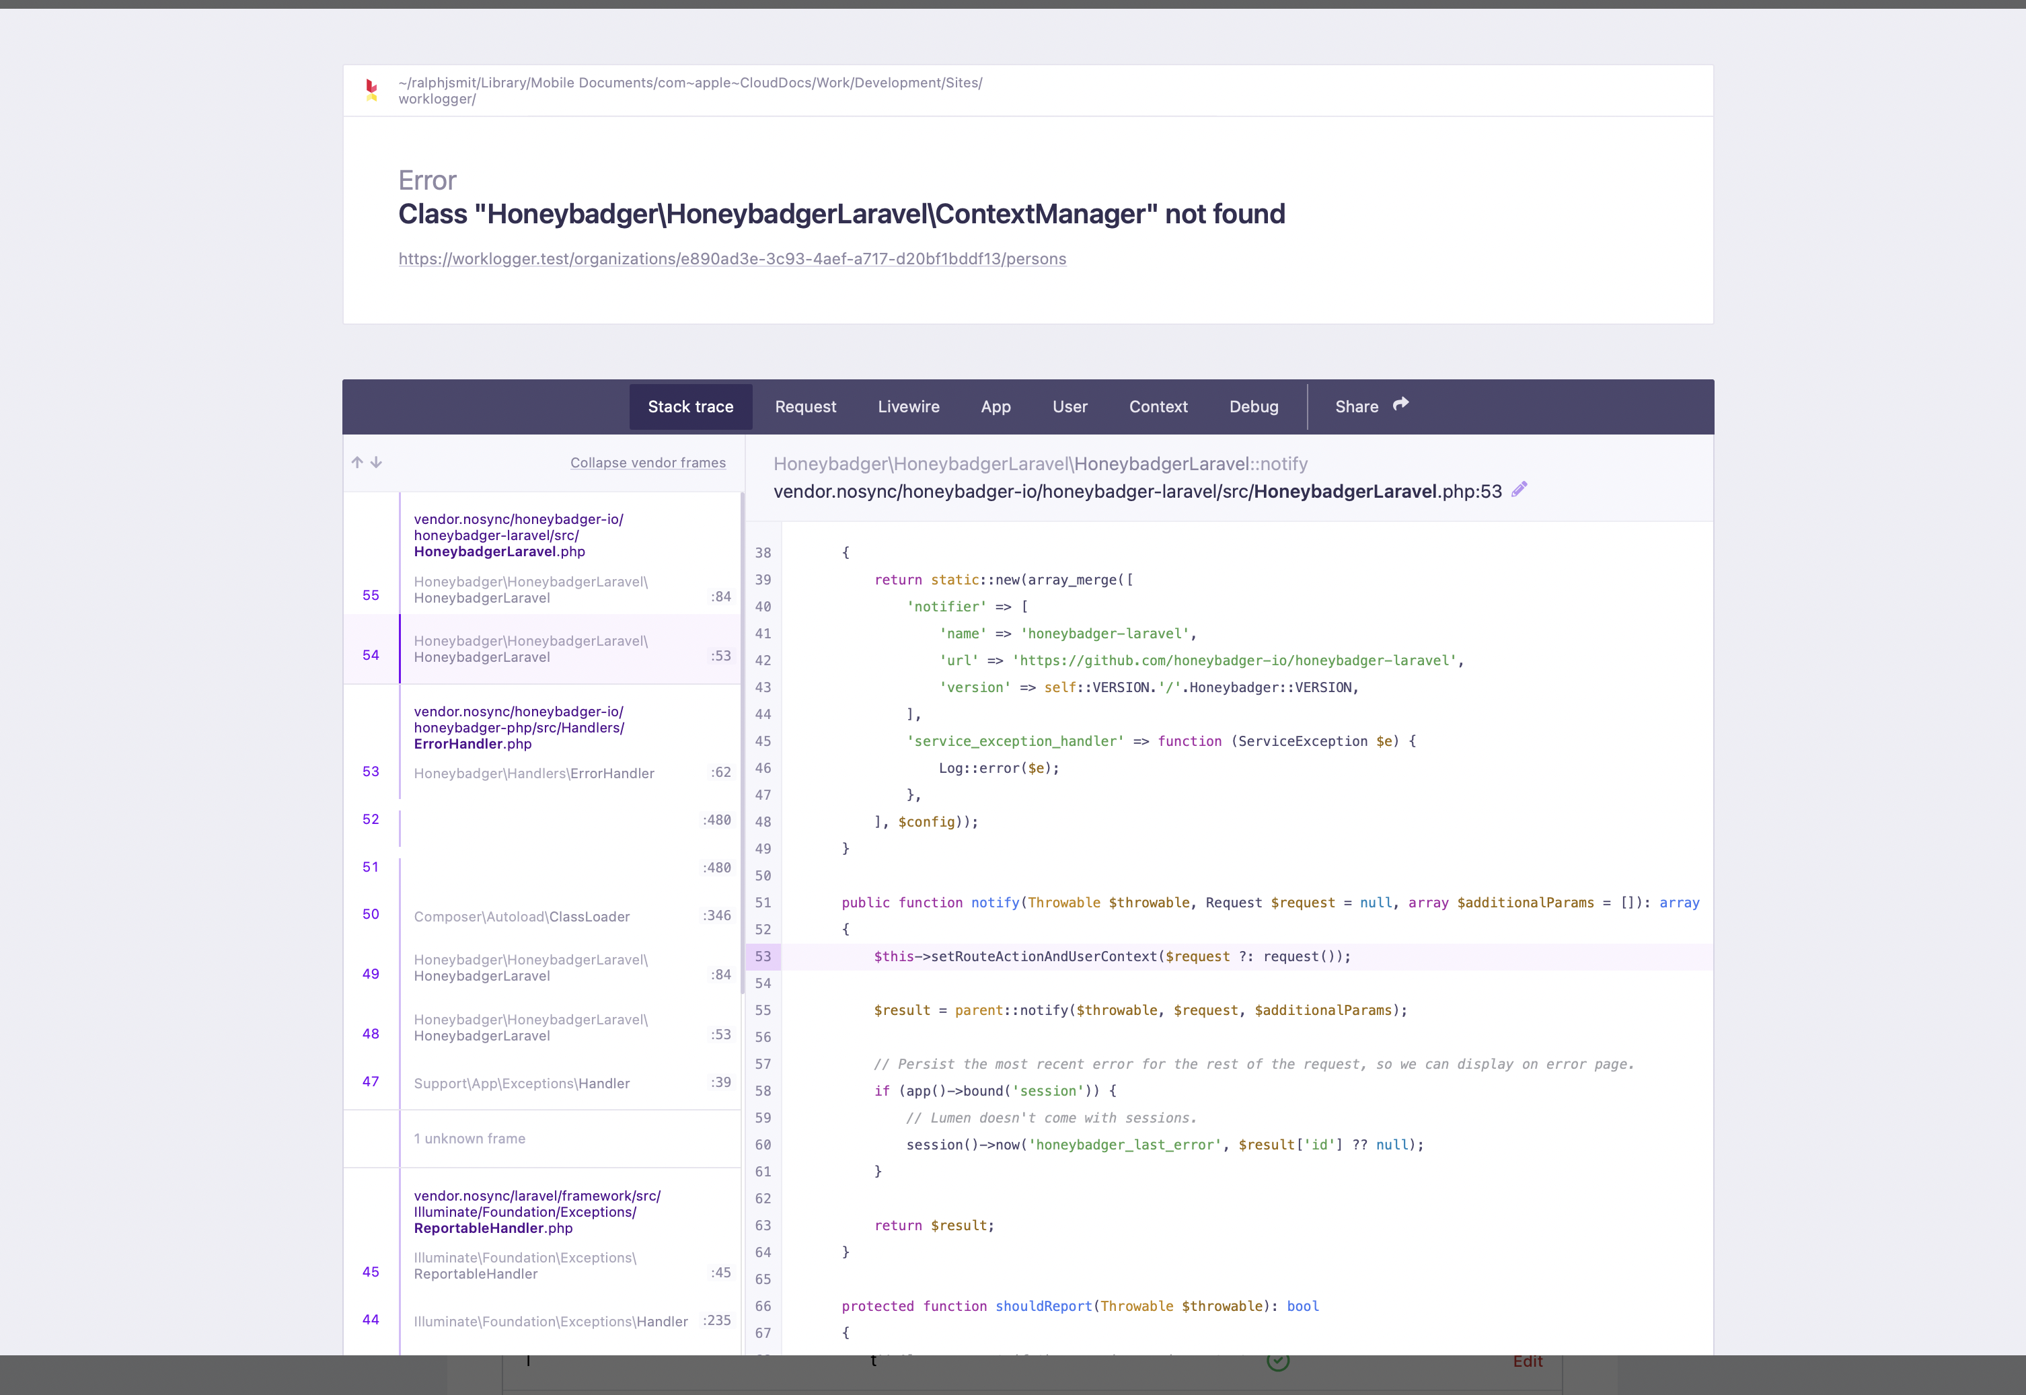Expand the 1 unknown frame entry
This screenshot has width=2026, height=1395.
click(x=470, y=1138)
